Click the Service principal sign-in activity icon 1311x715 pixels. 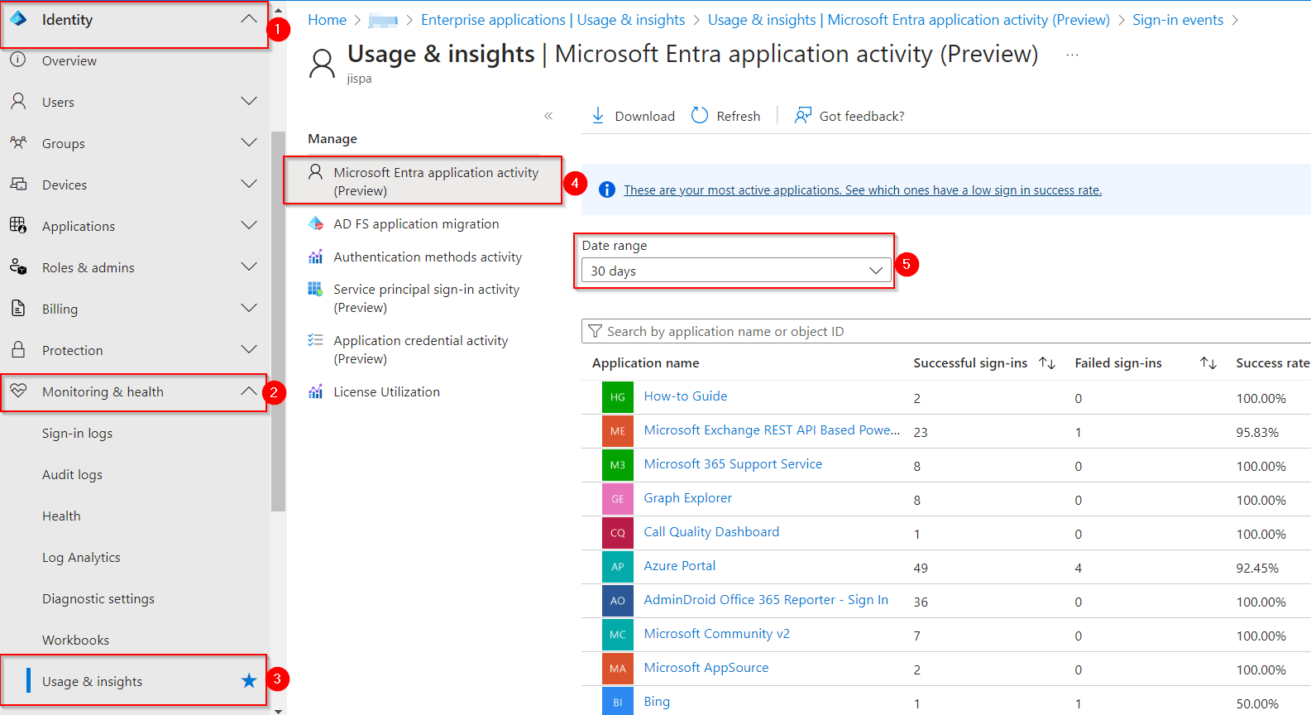point(315,289)
